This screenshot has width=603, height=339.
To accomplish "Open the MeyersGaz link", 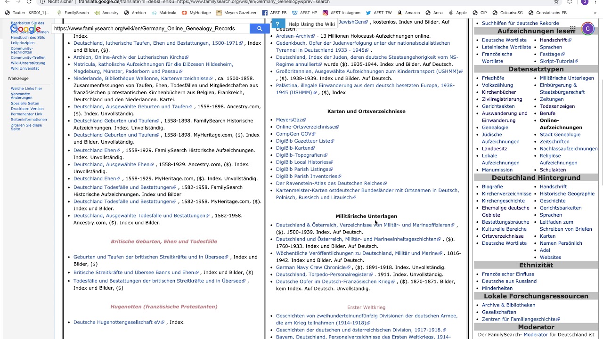I will pyautogui.click(x=291, y=120).
